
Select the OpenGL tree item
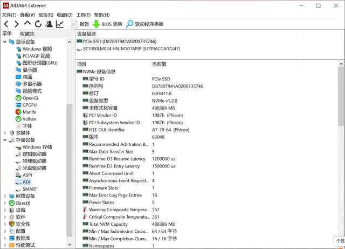[27, 98]
